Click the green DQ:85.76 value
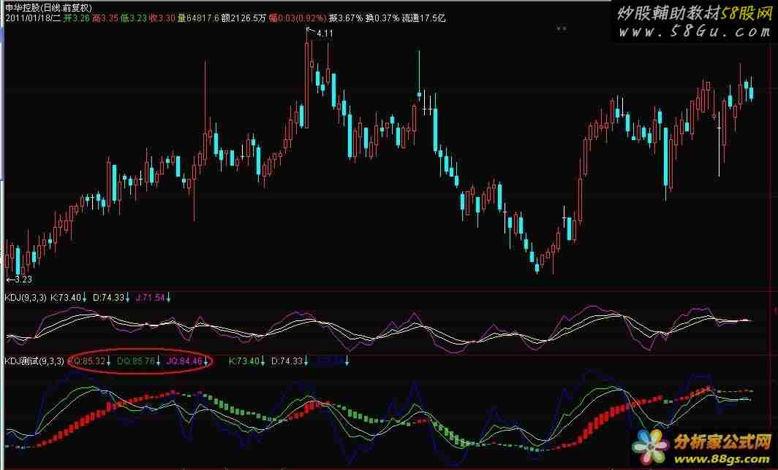Viewport: 778px width, 470px height. 135,361
